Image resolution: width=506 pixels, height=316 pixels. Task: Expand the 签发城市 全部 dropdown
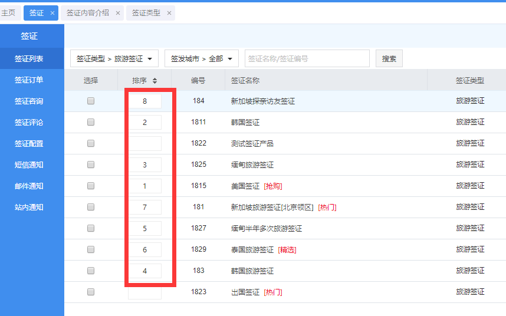201,58
